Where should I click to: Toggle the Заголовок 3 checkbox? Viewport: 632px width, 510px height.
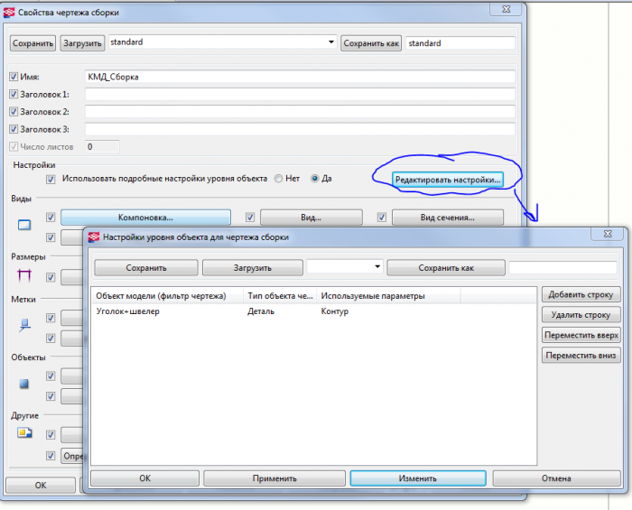(x=14, y=129)
